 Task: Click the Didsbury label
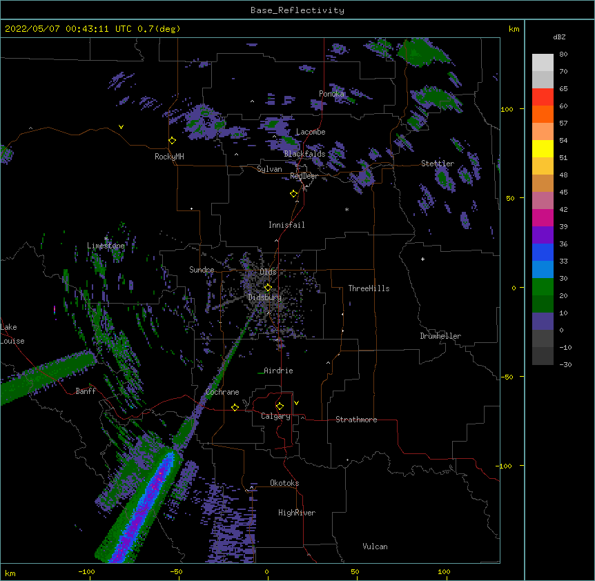pos(265,297)
